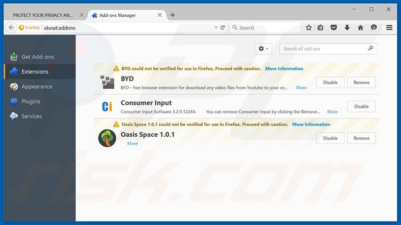Open Plugins category in sidebar
401x225 pixels.
pos(40,101)
